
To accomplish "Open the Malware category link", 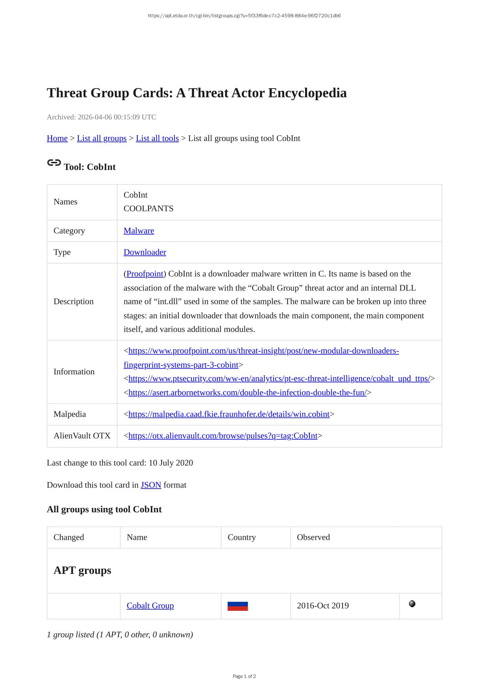I will click(139, 231).
